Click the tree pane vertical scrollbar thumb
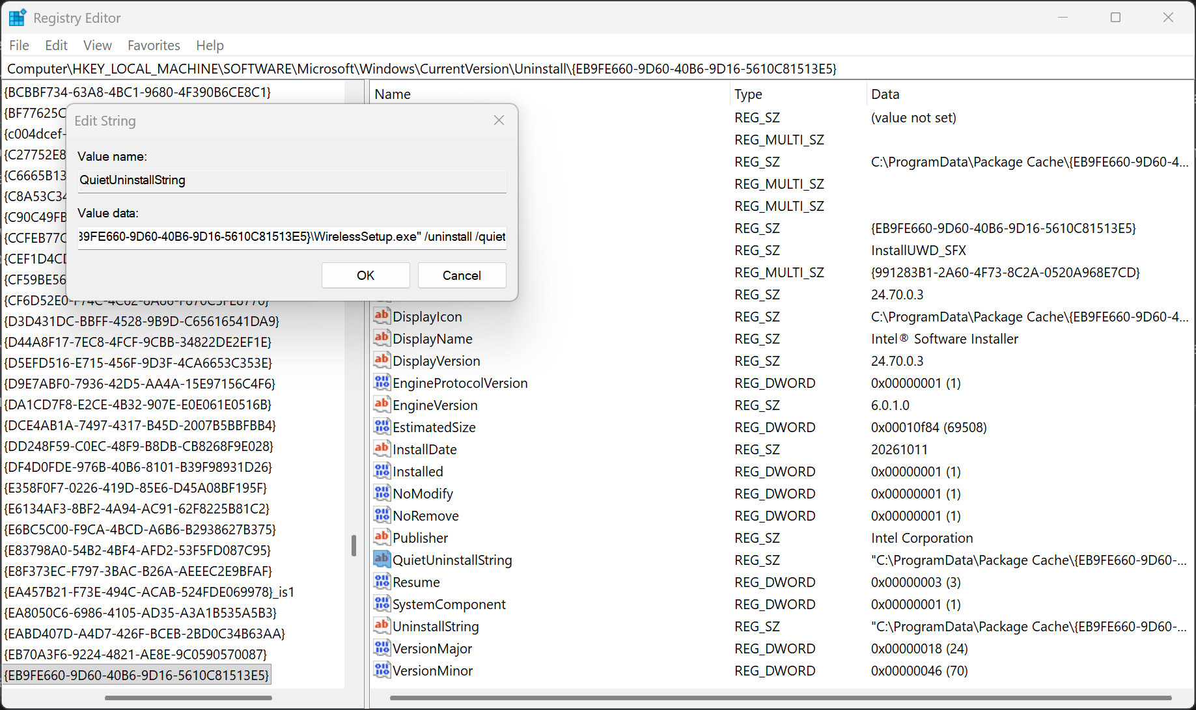The width and height of the screenshot is (1196, 710). [x=354, y=546]
